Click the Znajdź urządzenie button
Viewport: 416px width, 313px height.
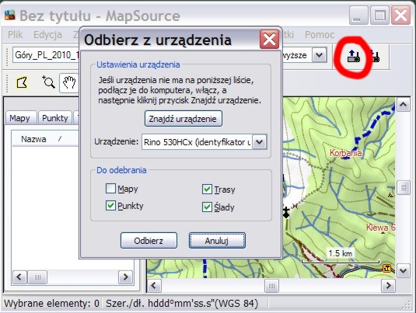pyautogui.click(x=183, y=119)
